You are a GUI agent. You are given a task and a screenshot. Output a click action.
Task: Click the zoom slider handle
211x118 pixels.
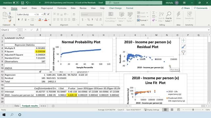193,110
